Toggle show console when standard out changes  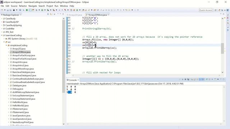200,79
